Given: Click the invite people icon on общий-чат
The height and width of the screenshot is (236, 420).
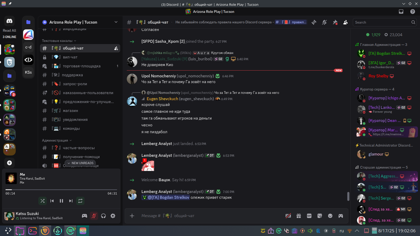Looking at the screenshot, I should [116, 48].
